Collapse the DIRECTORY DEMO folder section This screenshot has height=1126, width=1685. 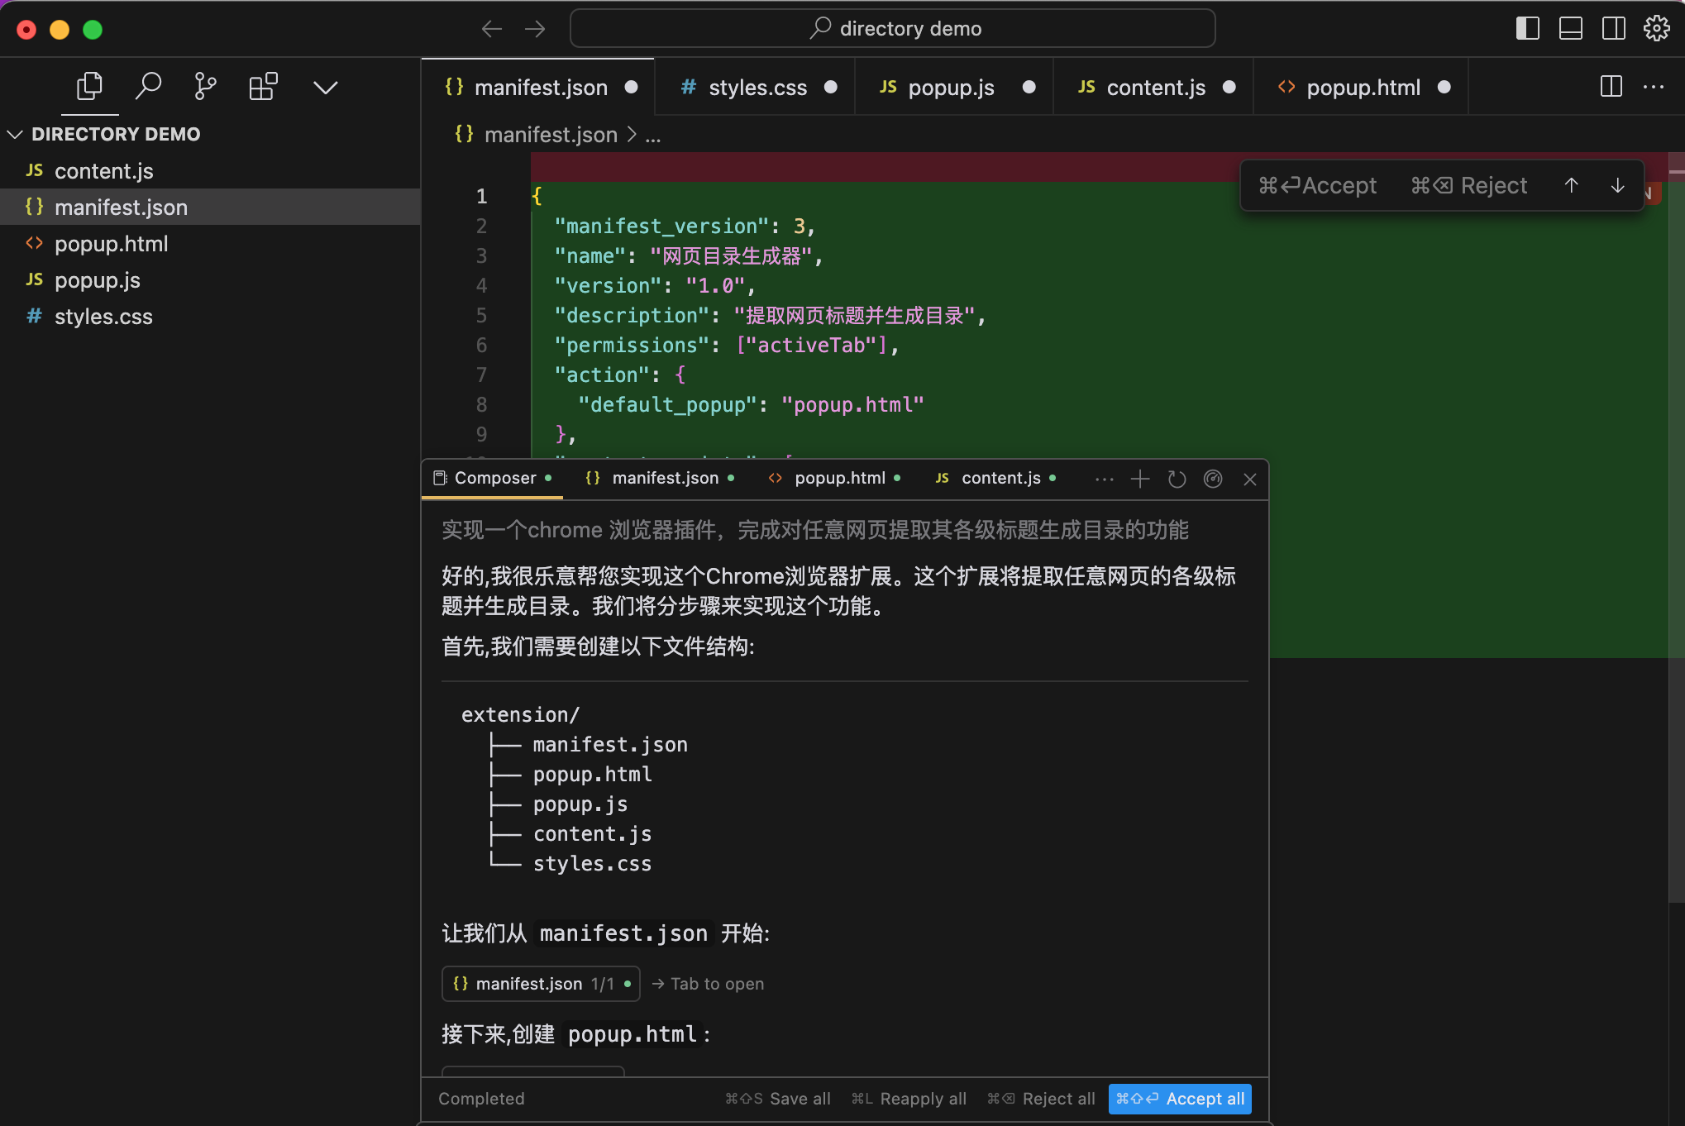click(x=15, y=134)
